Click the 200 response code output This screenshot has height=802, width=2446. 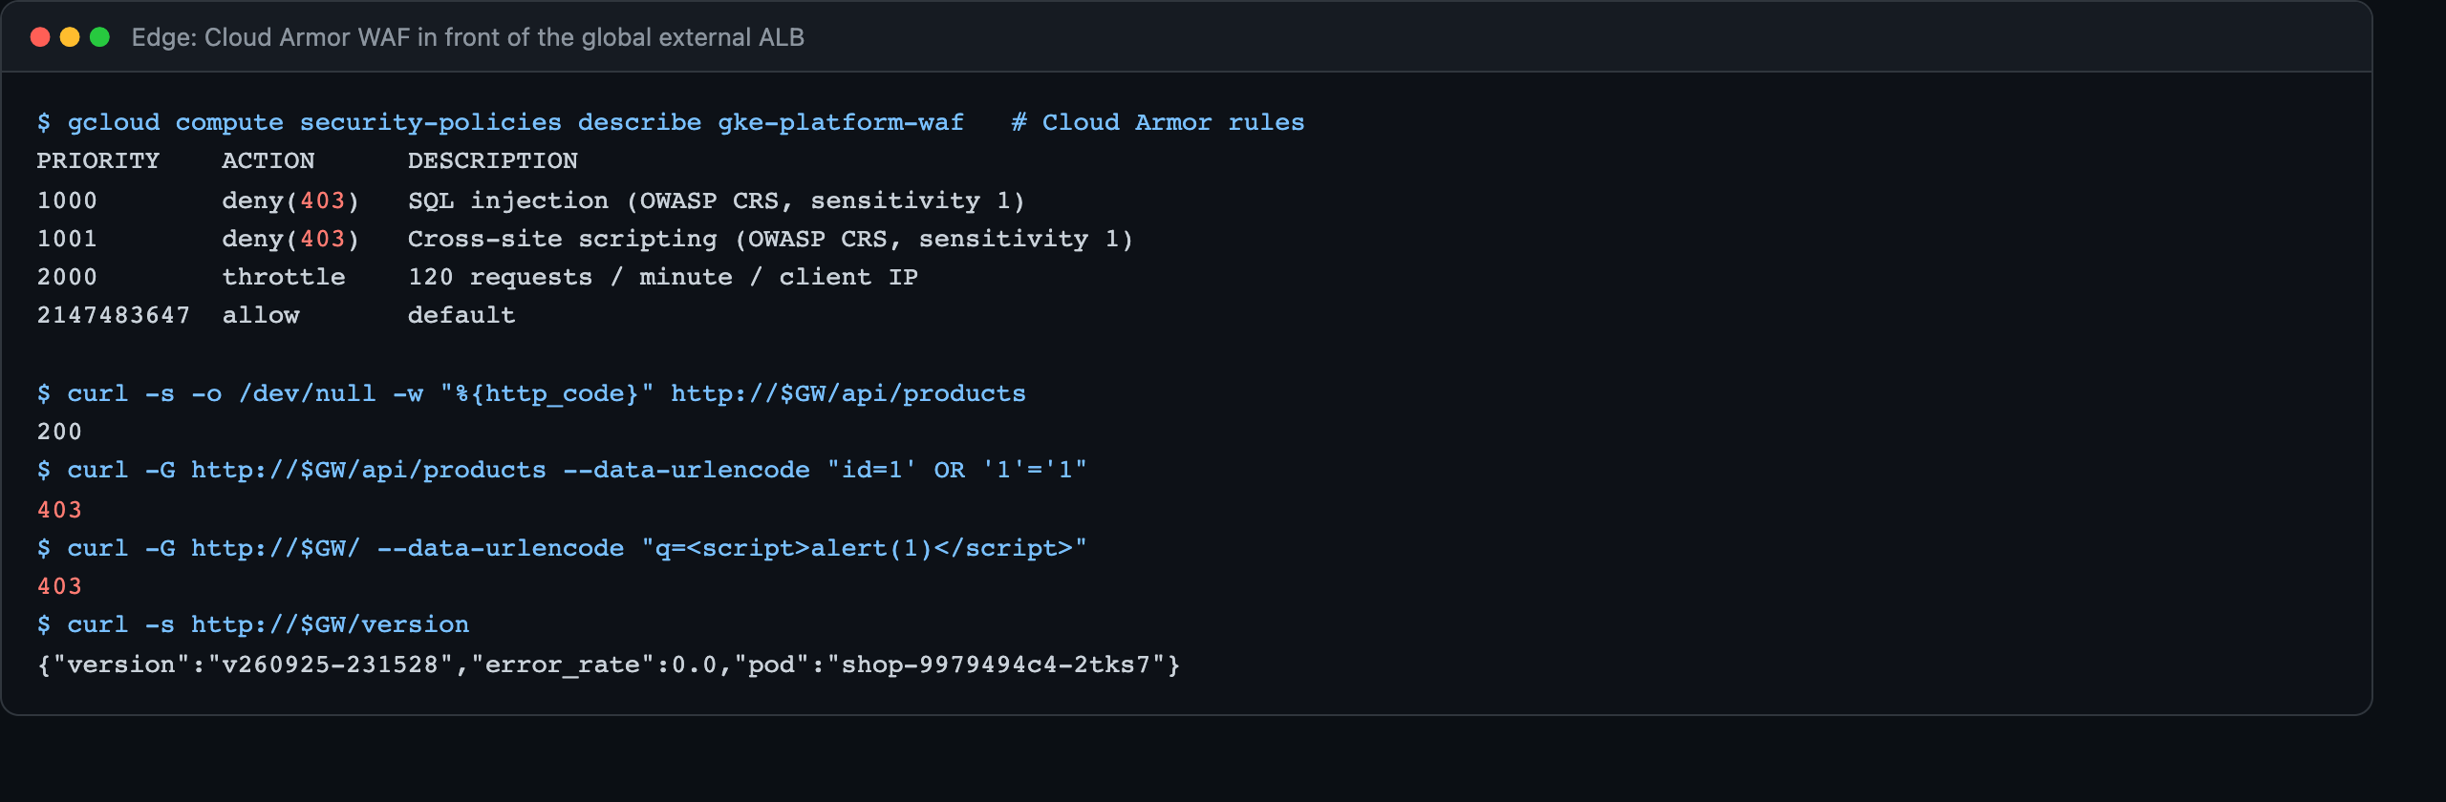pyautogui.click(x=59, y=432)
